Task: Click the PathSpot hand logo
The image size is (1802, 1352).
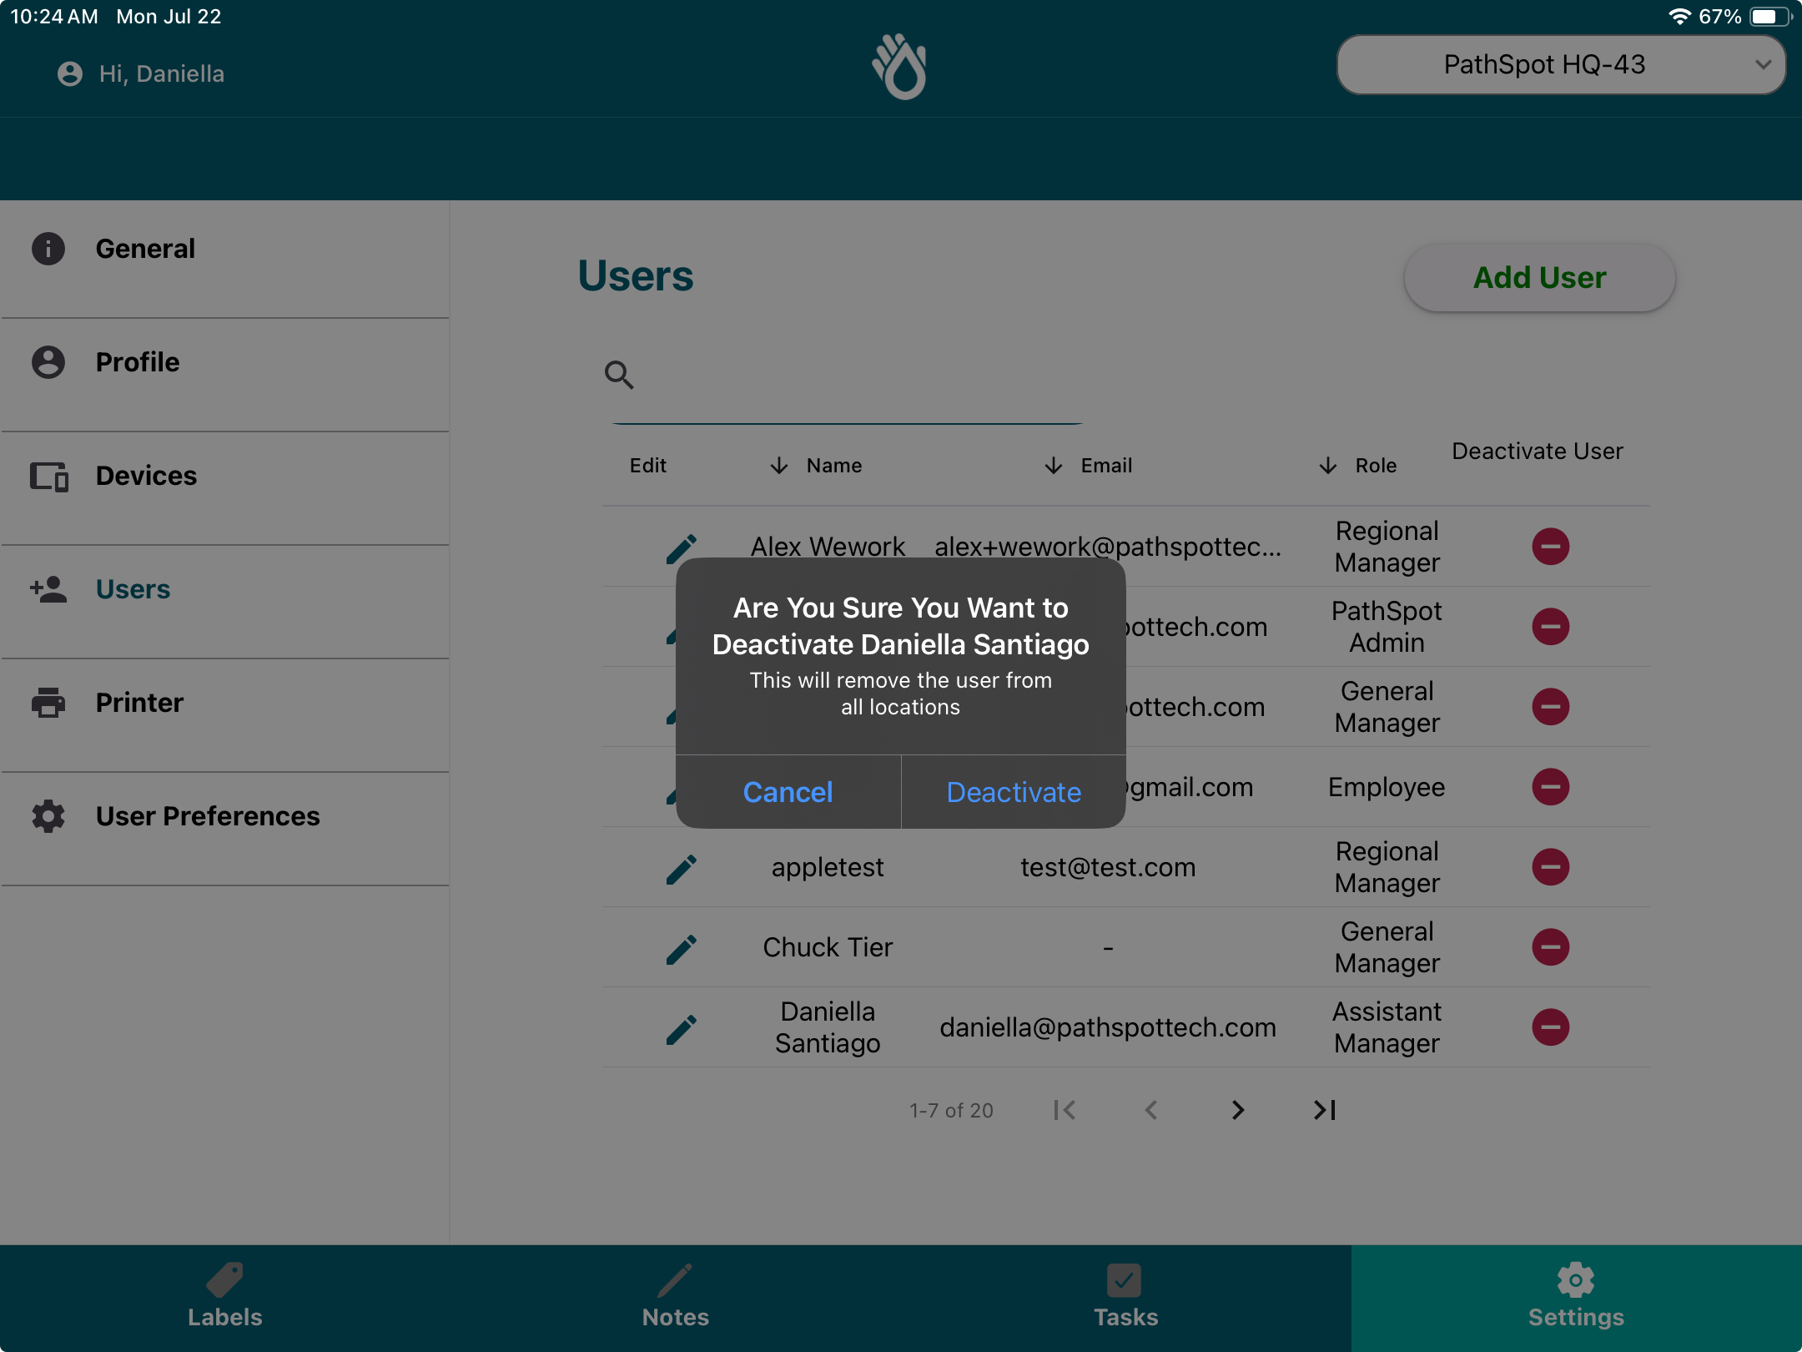Action: point(899,67)
